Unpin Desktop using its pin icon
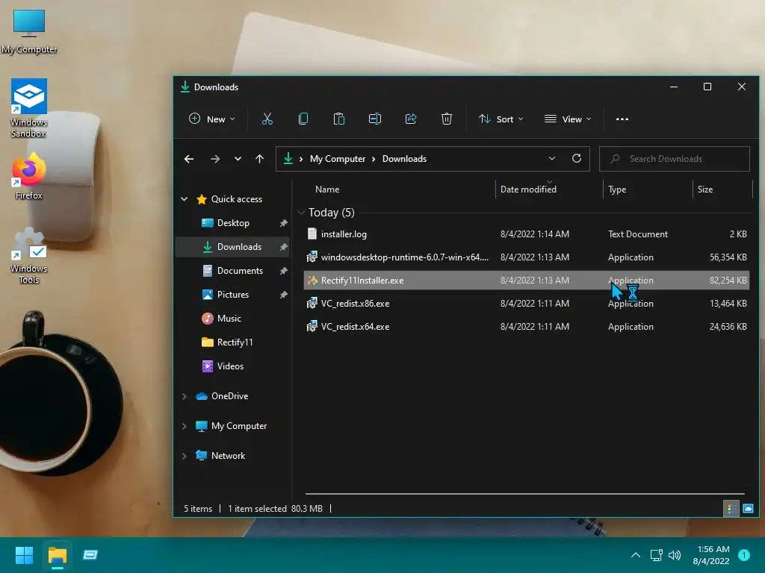765x573 pixels. [283, 223]
